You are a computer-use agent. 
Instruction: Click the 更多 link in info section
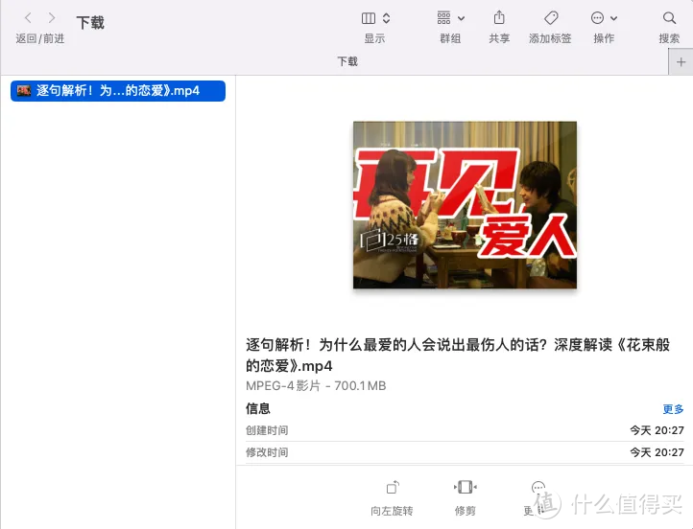point(673,409)
